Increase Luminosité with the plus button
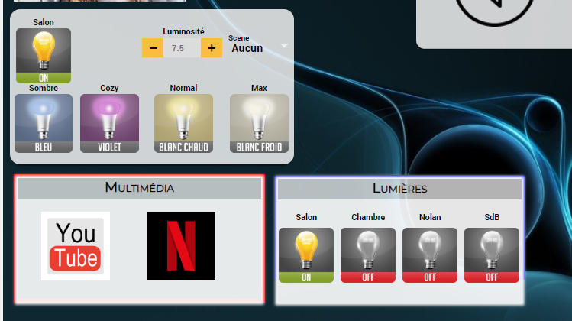This screenshot has width=572, height=321. (x=212, y=48)
